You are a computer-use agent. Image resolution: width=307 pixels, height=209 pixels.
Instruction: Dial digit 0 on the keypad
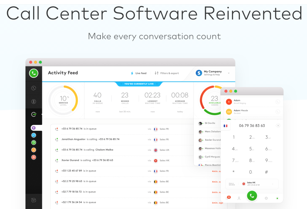[x=251, y=172]
